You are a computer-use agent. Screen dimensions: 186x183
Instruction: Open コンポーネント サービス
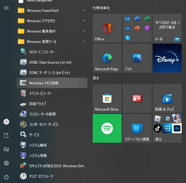pos(52,124)
